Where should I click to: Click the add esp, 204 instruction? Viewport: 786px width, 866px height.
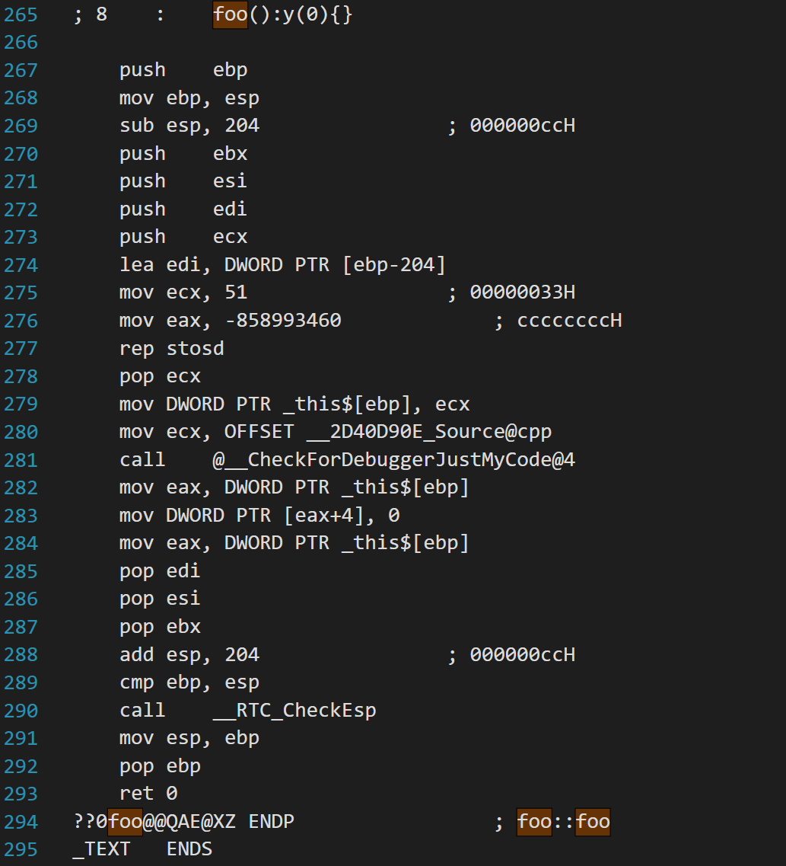click(x=189, y=654)
